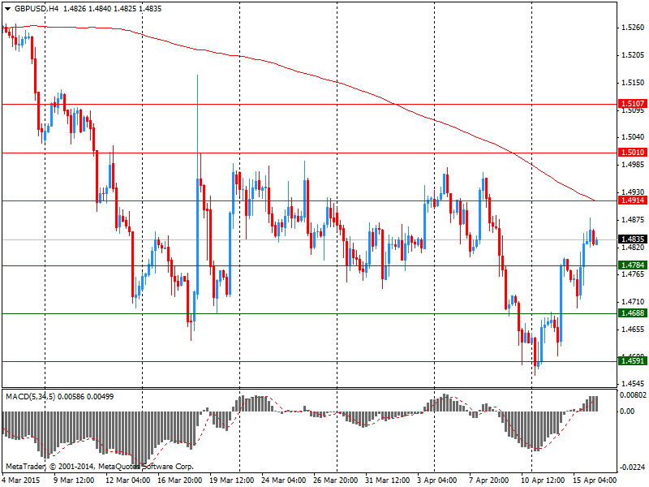
Task: Select the 1.5260 price scale value
Action: (x=633, y=28)
